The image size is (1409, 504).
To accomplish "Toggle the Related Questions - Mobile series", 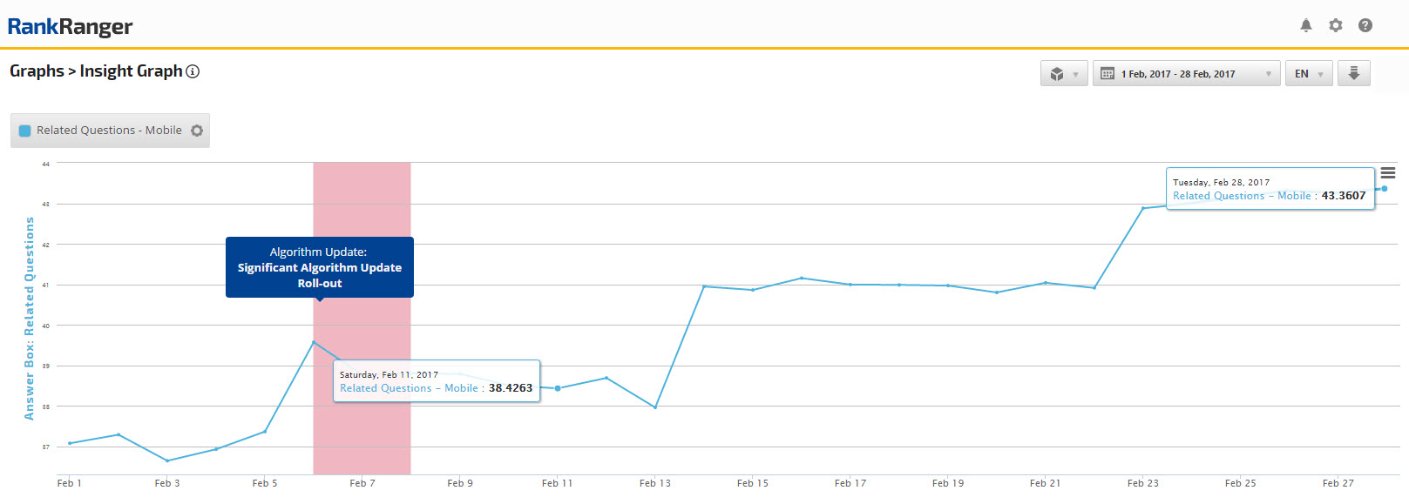I will click(109, 131).
